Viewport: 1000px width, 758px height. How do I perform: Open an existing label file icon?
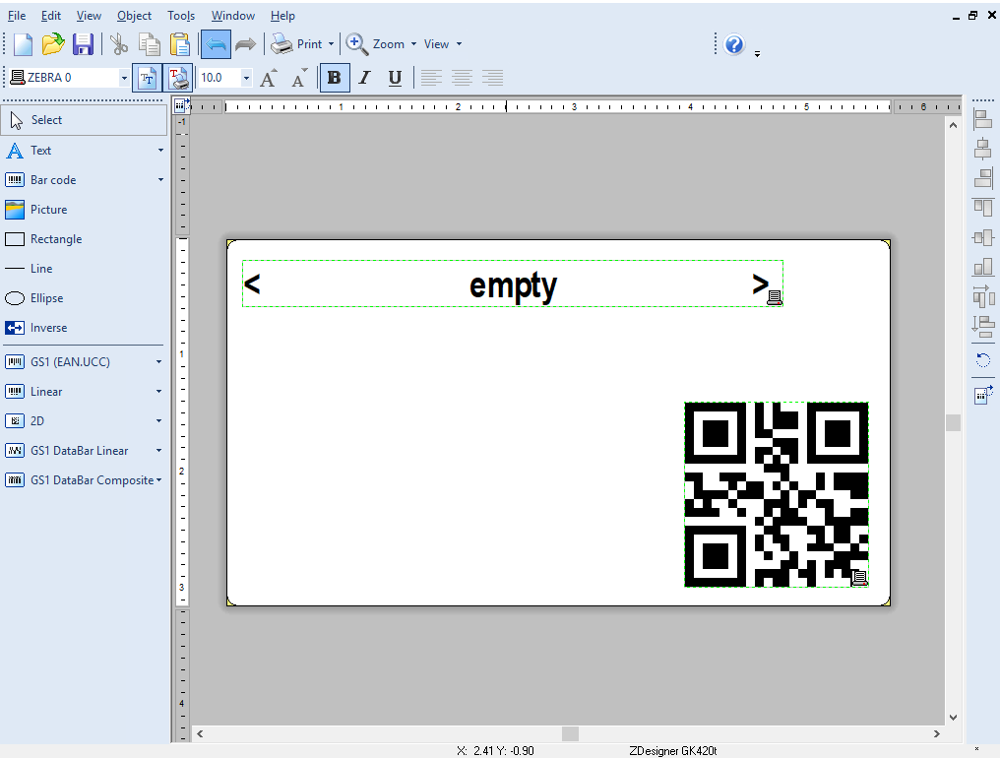[53, 44]
